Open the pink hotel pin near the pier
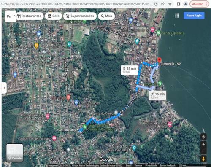Screen dimensions: 211x167 pos(153,30)
